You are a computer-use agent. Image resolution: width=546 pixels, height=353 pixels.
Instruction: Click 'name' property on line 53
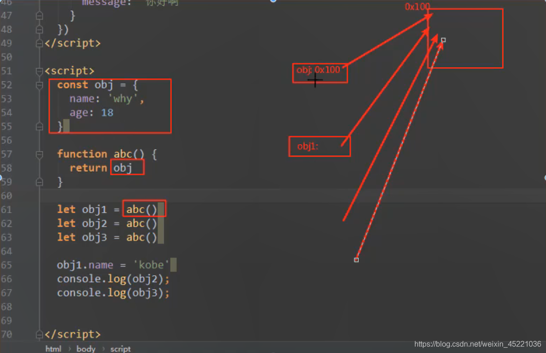coord(82,99)
